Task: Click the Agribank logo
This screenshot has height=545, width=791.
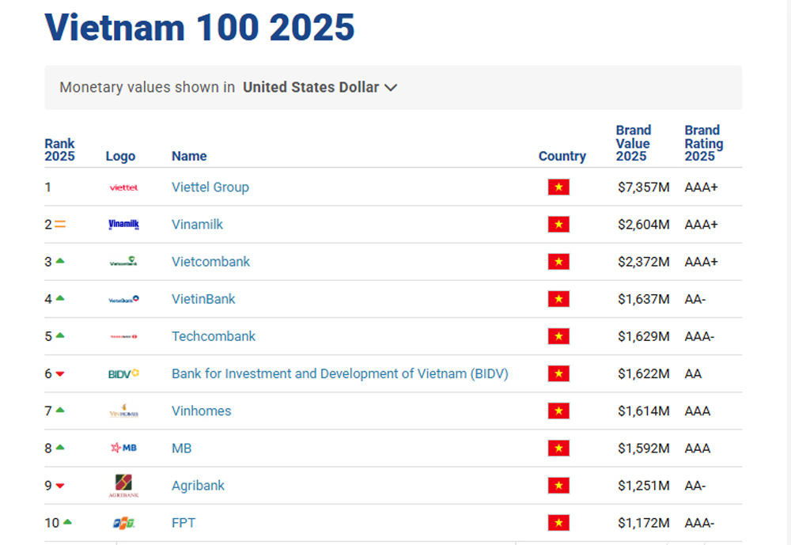Action: [x=123, y=485]
